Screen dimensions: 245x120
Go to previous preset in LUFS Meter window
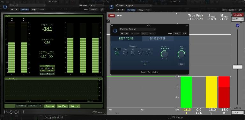coord(119,10)
